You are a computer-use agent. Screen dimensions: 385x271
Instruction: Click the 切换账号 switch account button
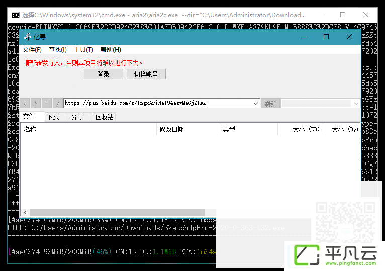point(146,74)
